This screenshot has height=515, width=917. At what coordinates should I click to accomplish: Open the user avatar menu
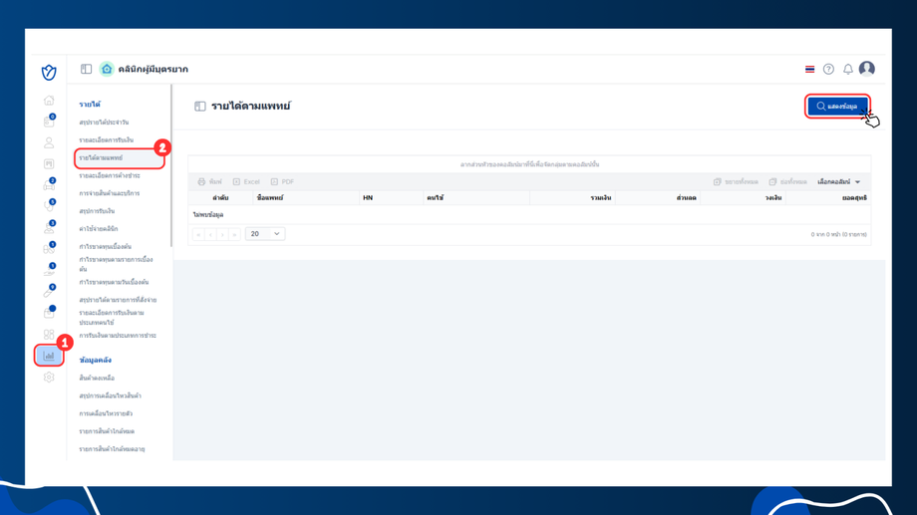tap(867, 69)
